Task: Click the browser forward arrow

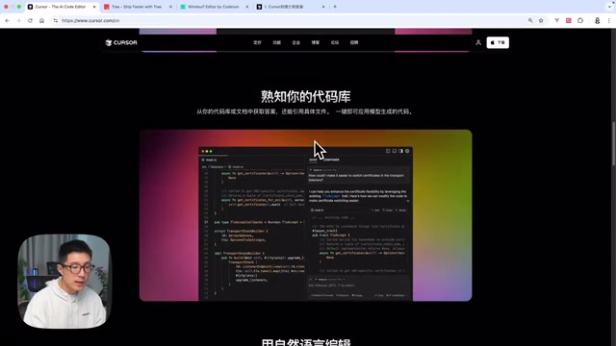Action: click(x=18, y=20)
